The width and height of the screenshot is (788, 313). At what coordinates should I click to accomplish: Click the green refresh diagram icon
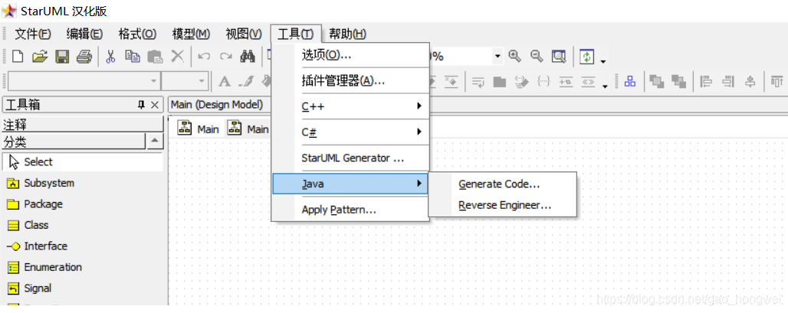coord(586,56)
